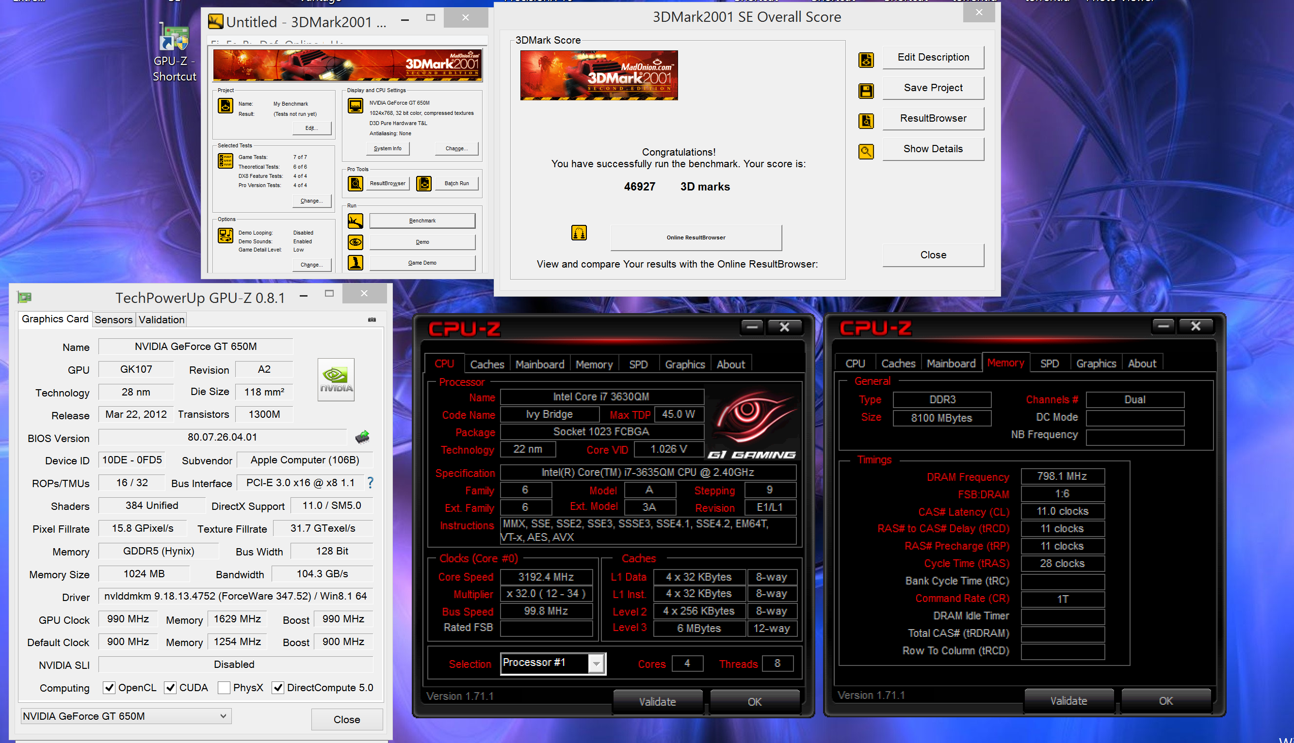The image size is (1294, 743).
Task: Click the BIOS save chip icon in GPU-Z
Action: coord(362,437)
